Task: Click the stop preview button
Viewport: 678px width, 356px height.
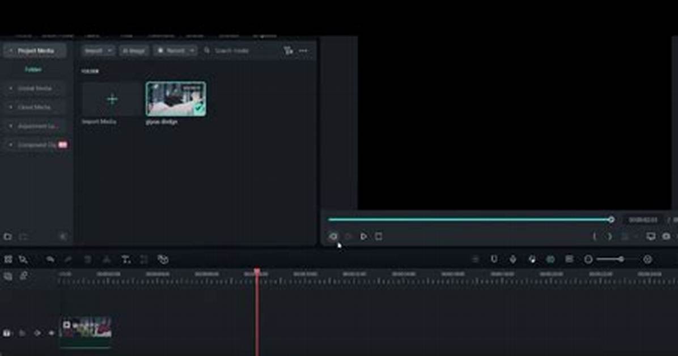Action: [379, 236]
